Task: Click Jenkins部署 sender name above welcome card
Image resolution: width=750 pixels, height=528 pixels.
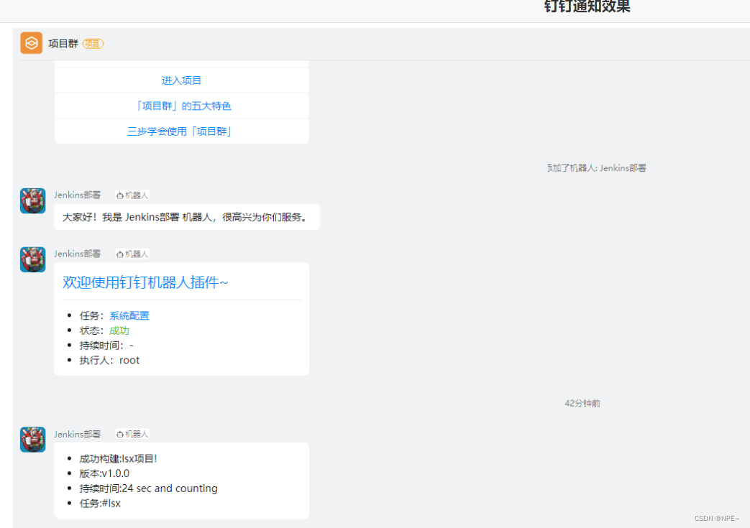Action: point(77,254)
